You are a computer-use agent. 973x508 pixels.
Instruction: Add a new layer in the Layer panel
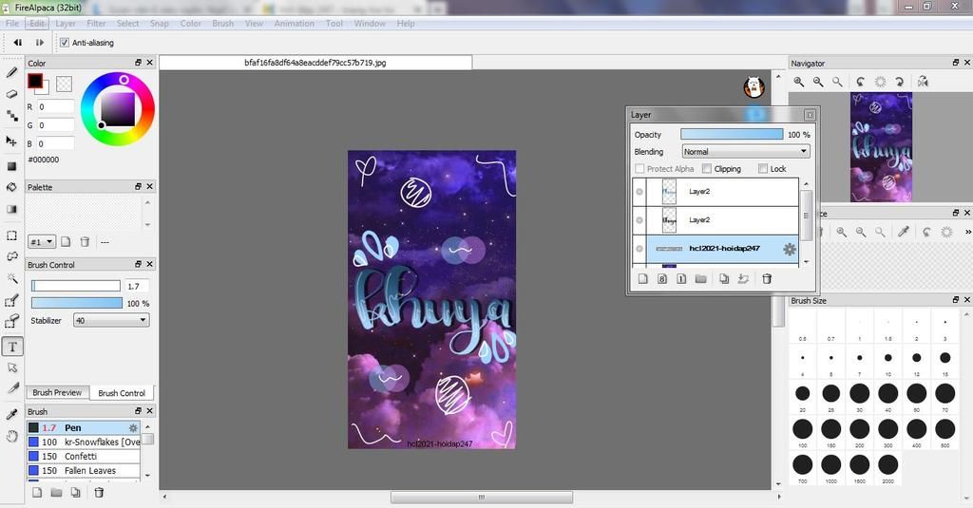tap(643, 279)
